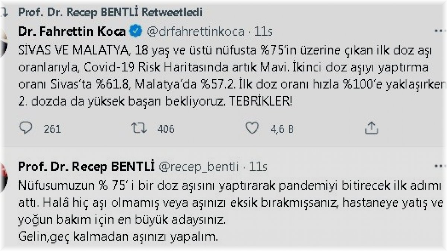
Task: Open the 11s timestamp of BENTLİ's tweet
Action: point(259,167)
